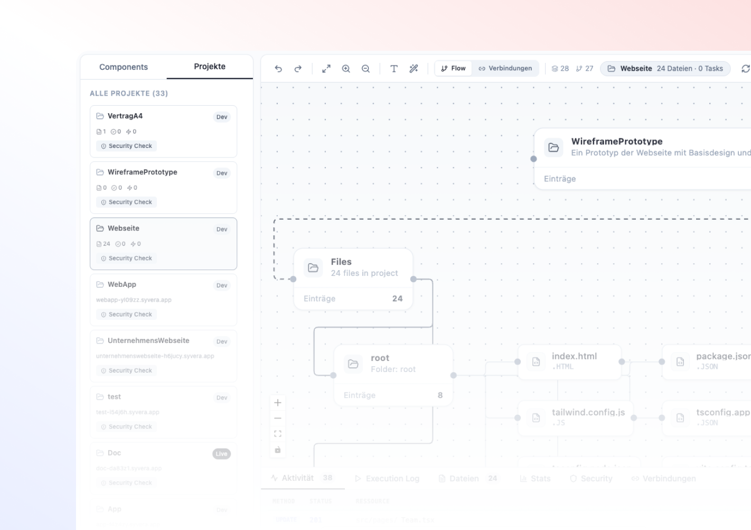Click the file icon of index.html node
Screen dimensions: 751x530
point(536,362)
